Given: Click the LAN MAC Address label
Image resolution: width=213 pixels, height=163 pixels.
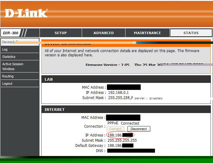Looking at the screenshot, I should (x=94, y=87).
